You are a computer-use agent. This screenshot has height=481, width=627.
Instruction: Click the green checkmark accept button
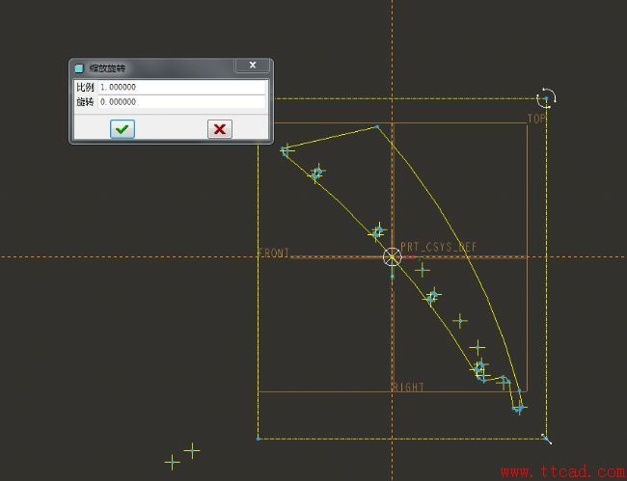pos(123,129)
